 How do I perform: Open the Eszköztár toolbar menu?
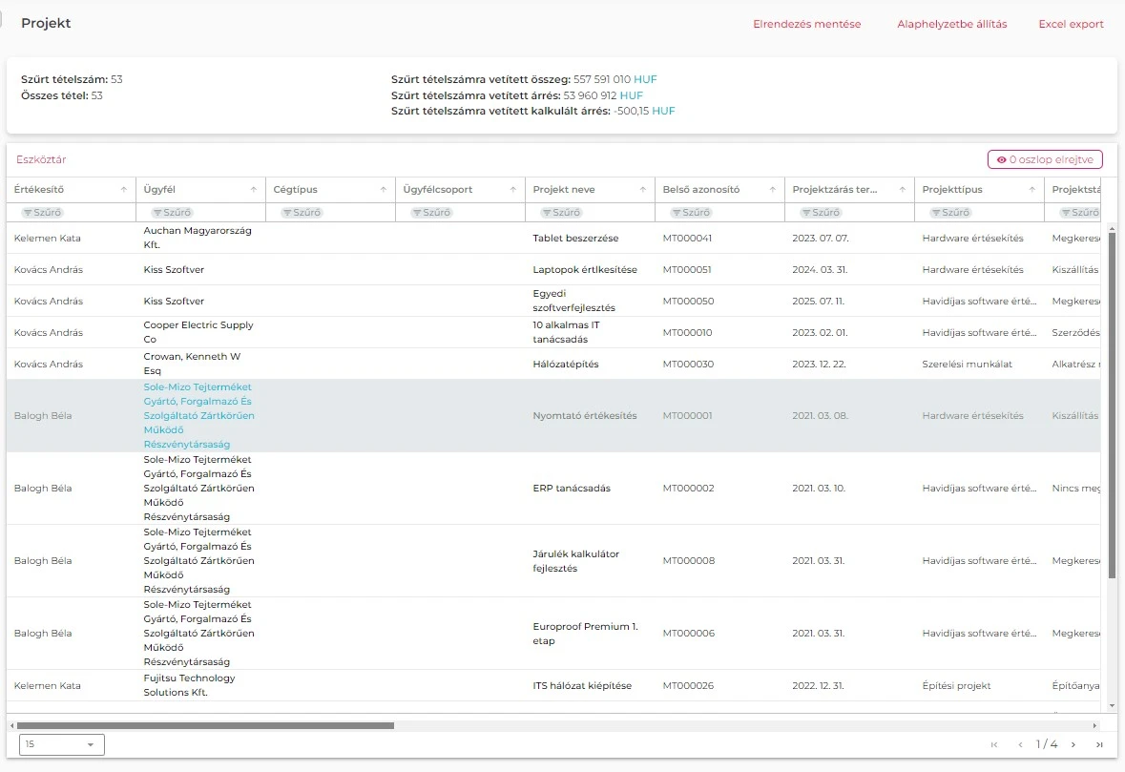click(x=41, y=159)
